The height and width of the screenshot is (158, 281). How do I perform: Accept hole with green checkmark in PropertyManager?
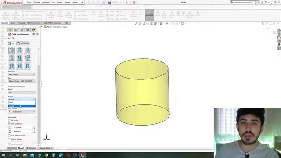[9, 38]
